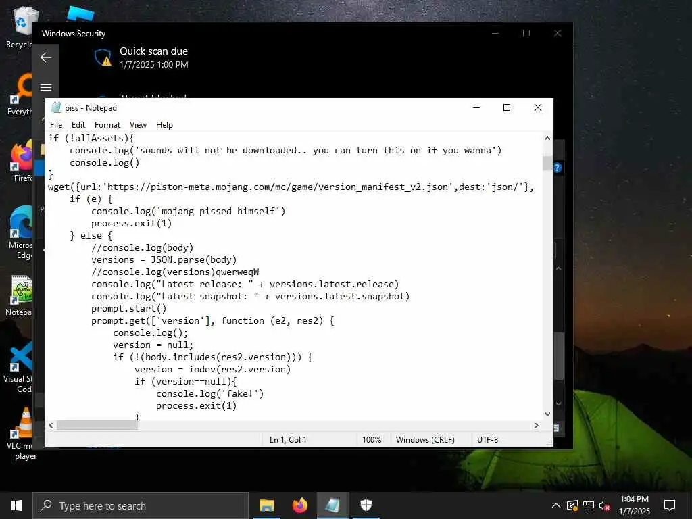Click the Notepad vertical scrollbar up arrow
The image size is (692, 519).
547,138
